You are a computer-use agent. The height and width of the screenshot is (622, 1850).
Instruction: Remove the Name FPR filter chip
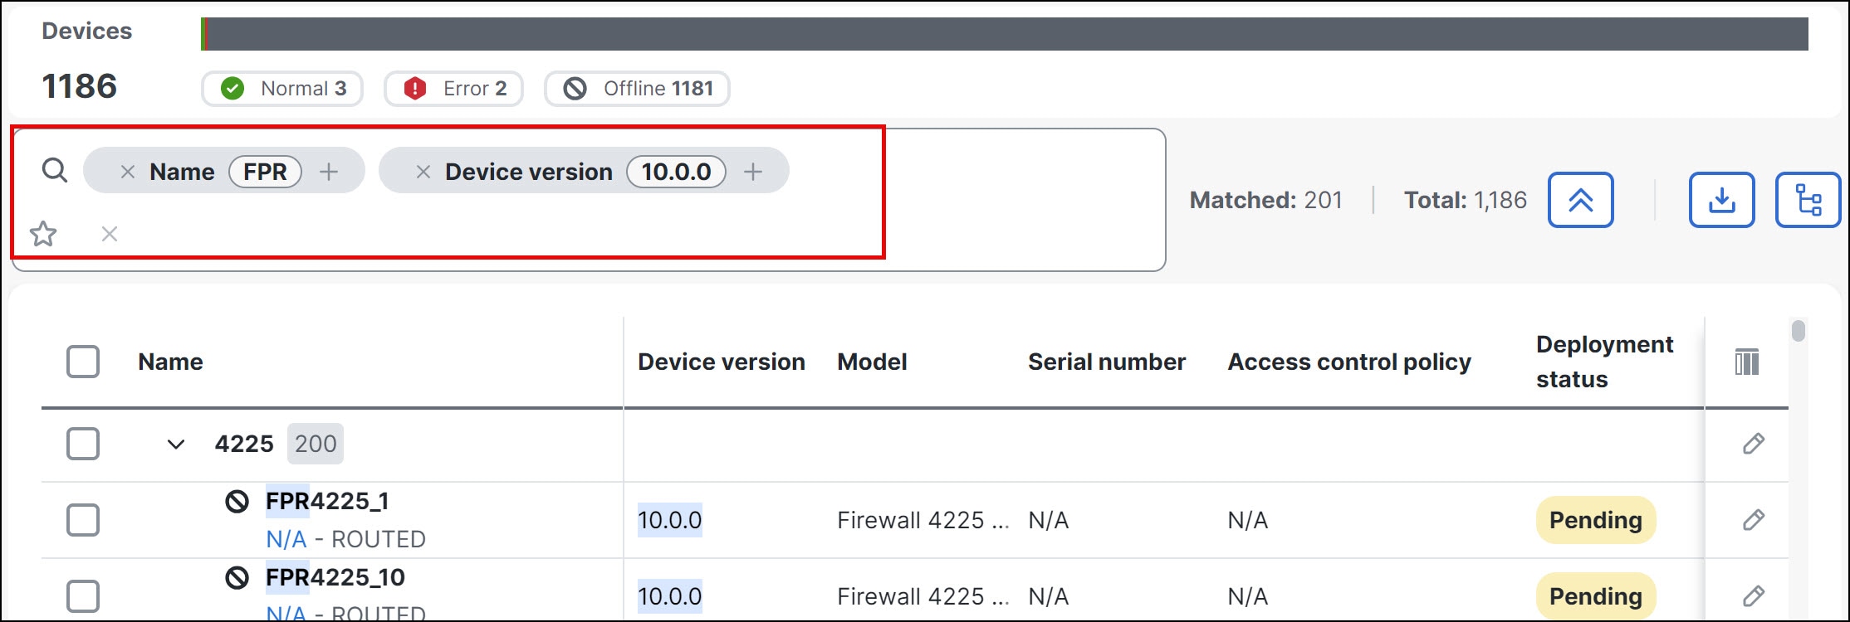click(x=128, y=172)
